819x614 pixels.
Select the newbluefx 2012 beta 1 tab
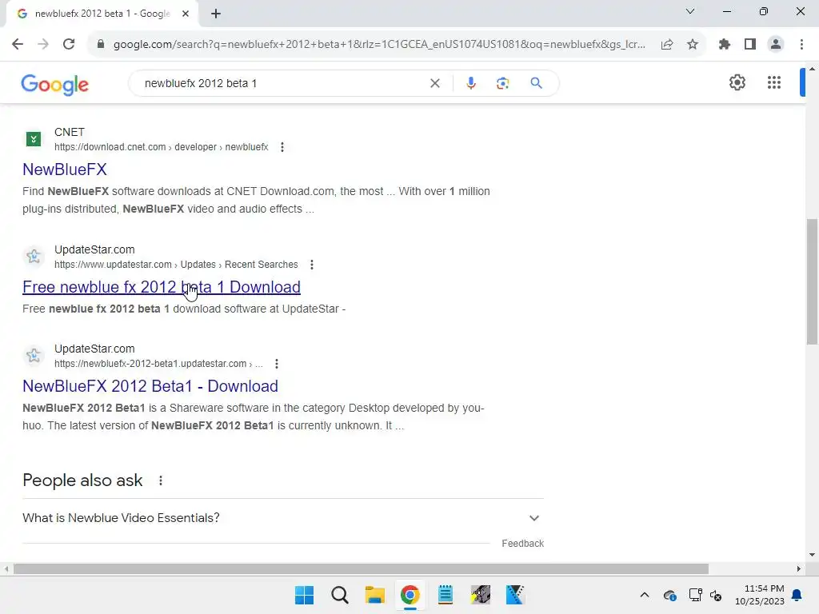click(102, 14)
